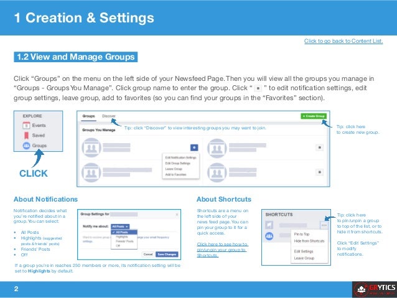Click the green Create Group button
Image resolution: width=397 pixels, height=298 pixels.
314,116
